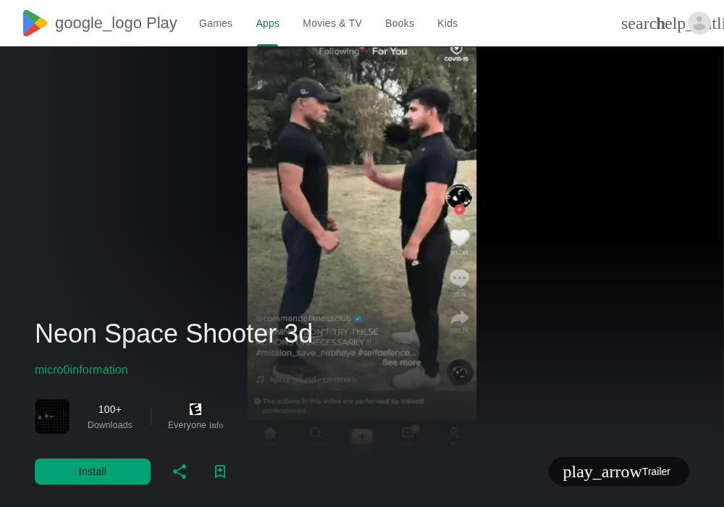Click the Google Play logo icon

(35, 23)
